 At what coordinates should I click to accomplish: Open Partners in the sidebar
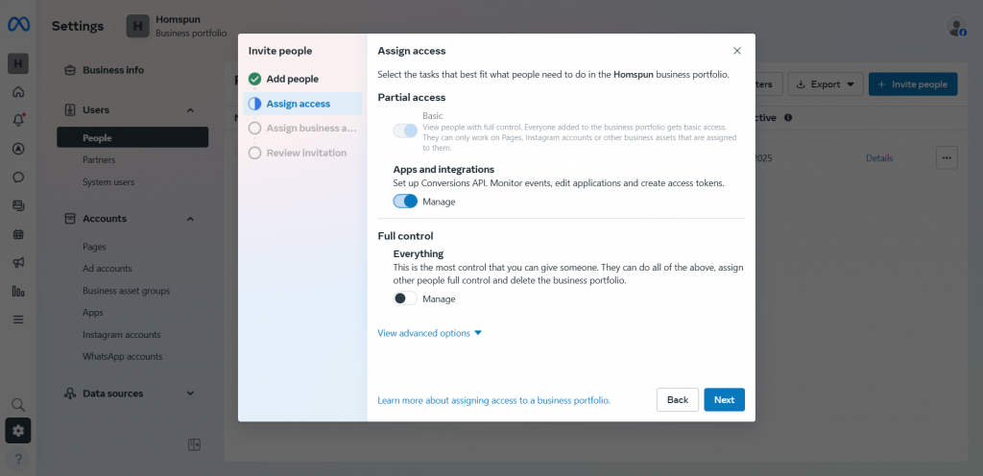pyautogui.click(x=99, y=159)
